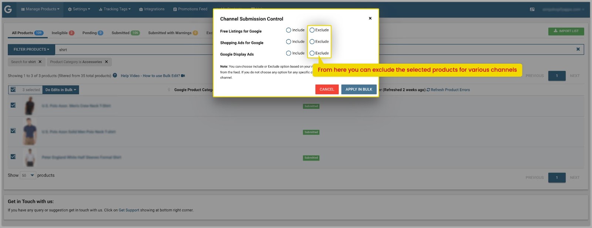Click the top PREVIOUS pagination link
This screenshot has height=228, width=592.
(x=535, y=76)
